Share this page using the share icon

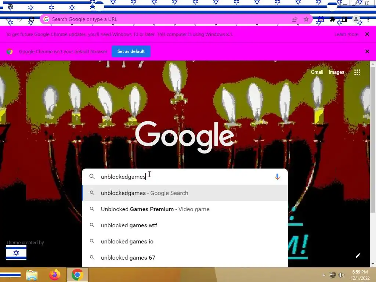click(294, 19)
